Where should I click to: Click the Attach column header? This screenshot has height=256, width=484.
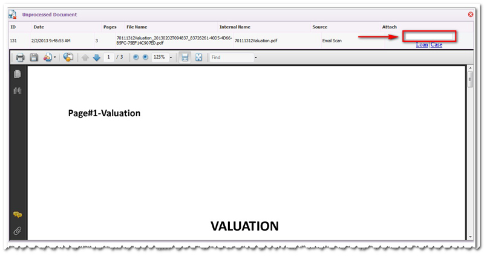pos(390,27)
